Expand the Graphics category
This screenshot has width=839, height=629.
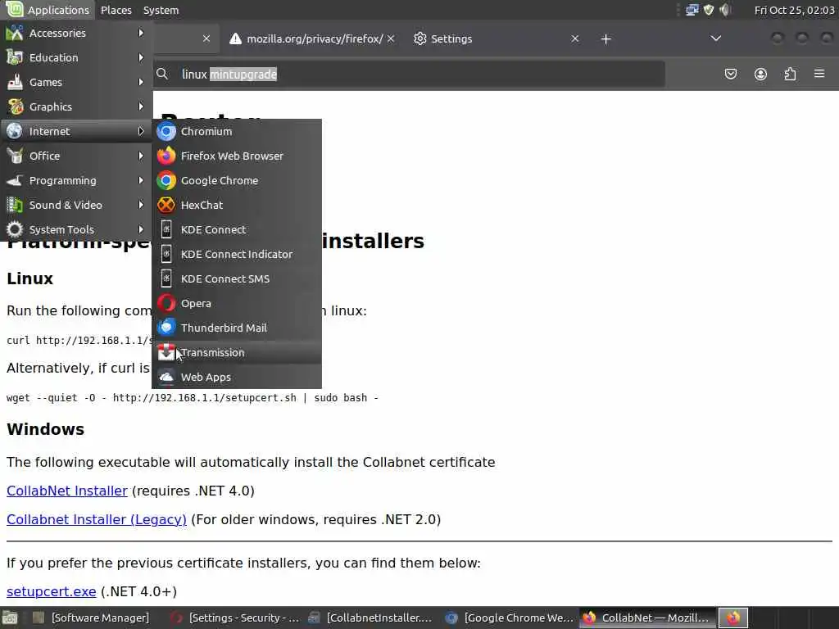coord(76,106)
